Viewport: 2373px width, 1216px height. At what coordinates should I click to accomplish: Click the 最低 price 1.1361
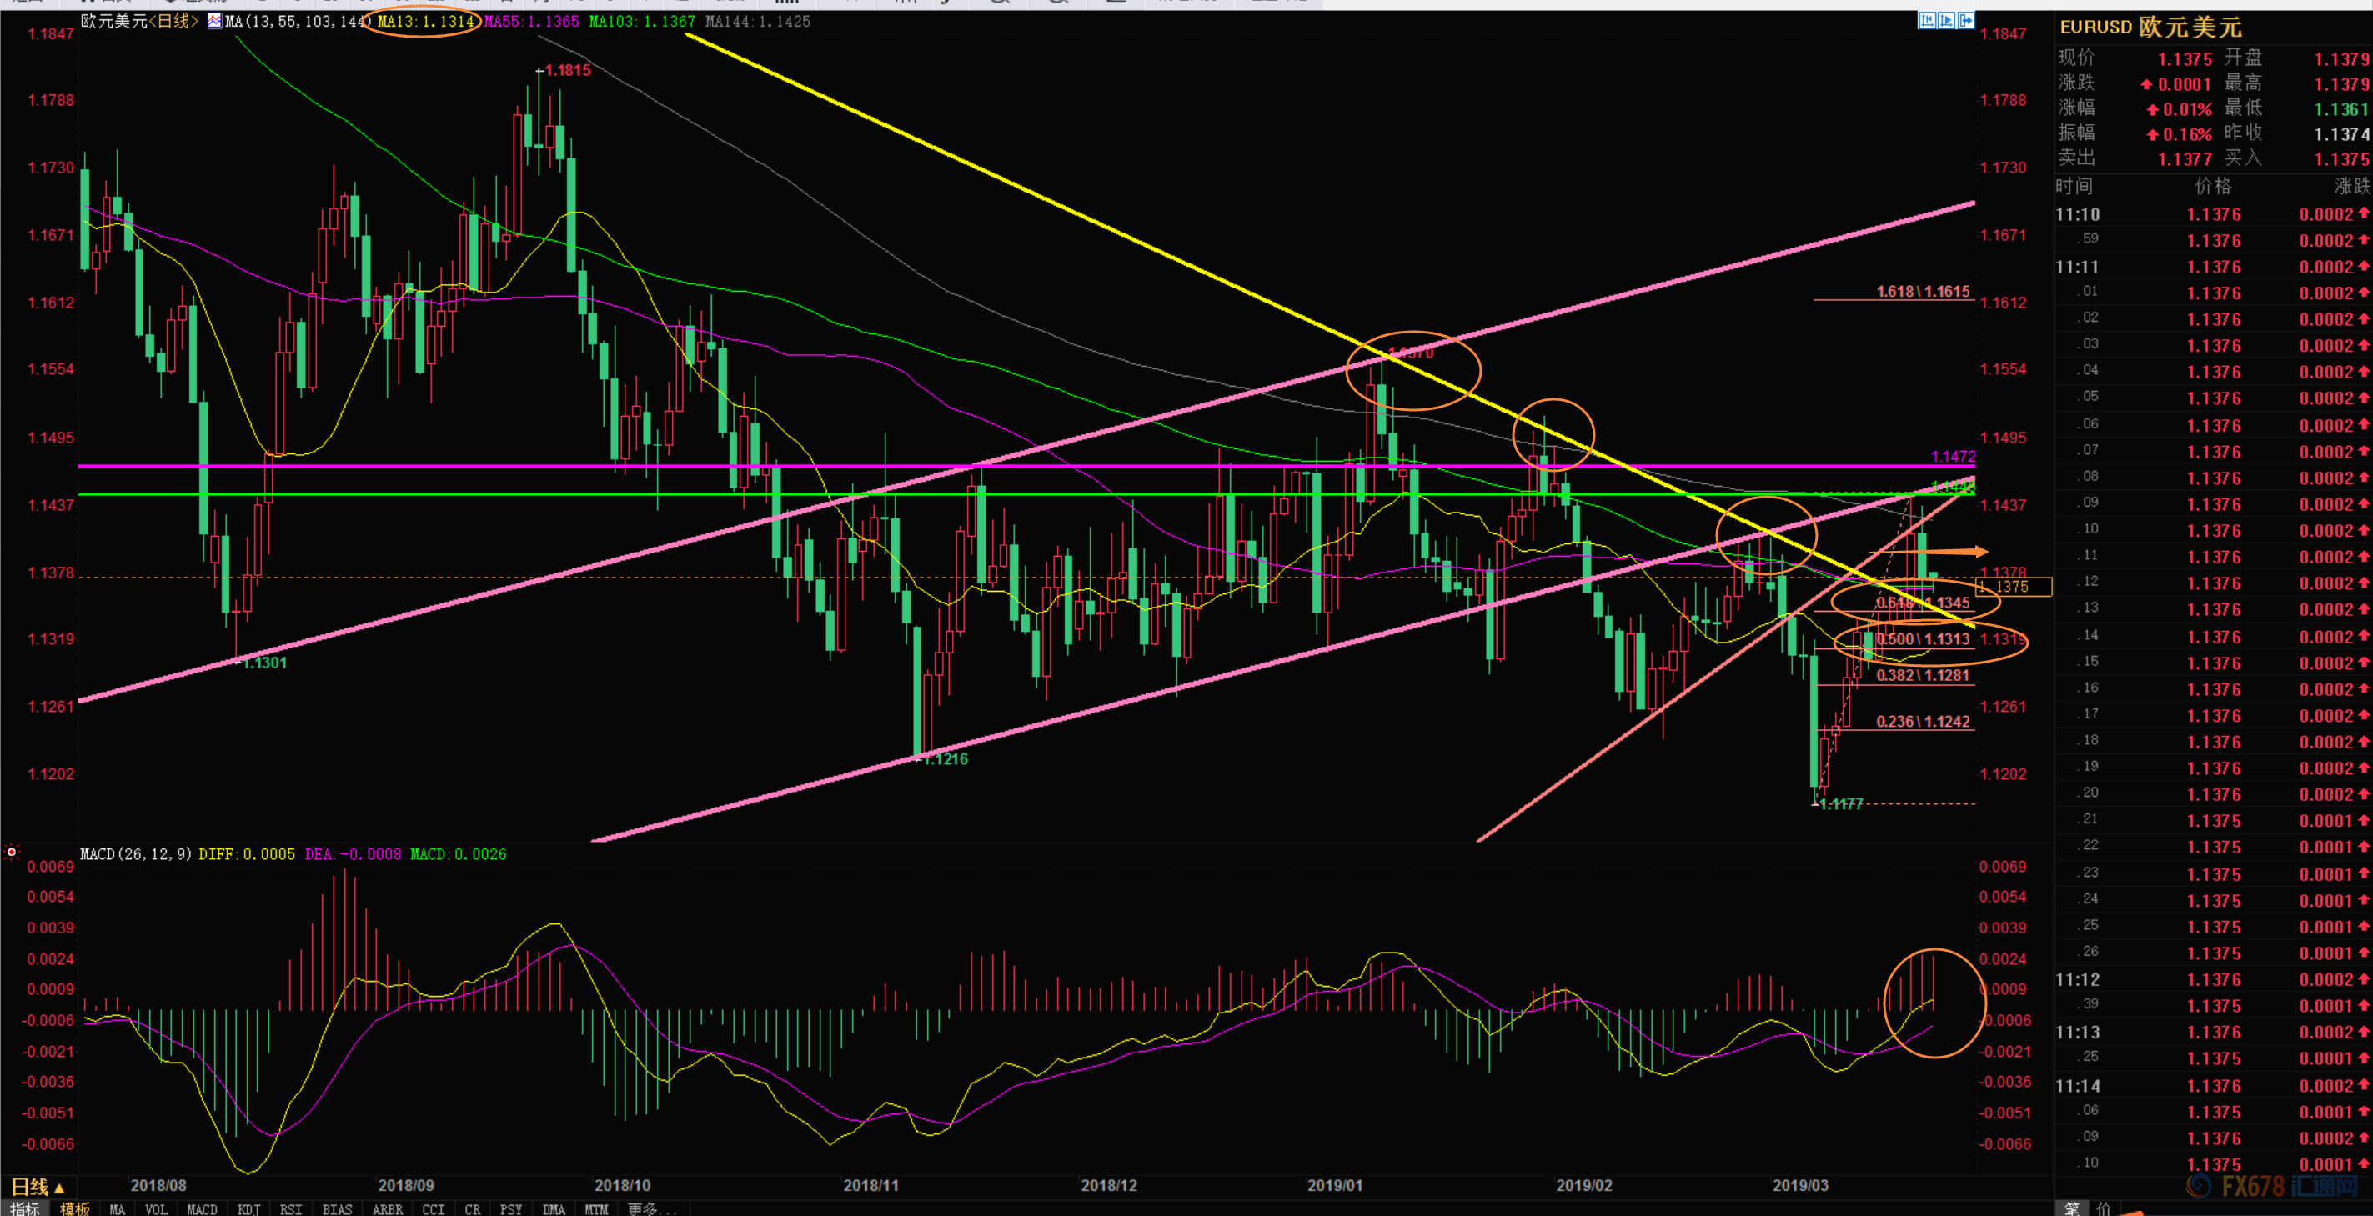click(x=2341, y=108)
